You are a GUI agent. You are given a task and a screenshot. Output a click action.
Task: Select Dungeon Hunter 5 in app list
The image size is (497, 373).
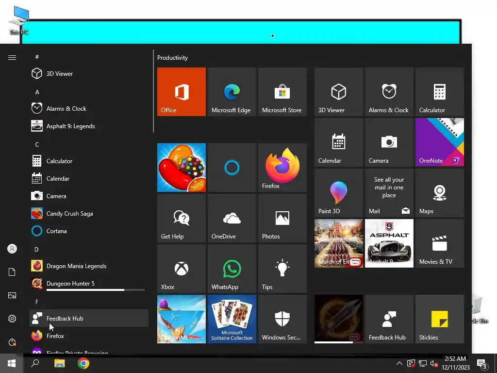coord(89,283)
